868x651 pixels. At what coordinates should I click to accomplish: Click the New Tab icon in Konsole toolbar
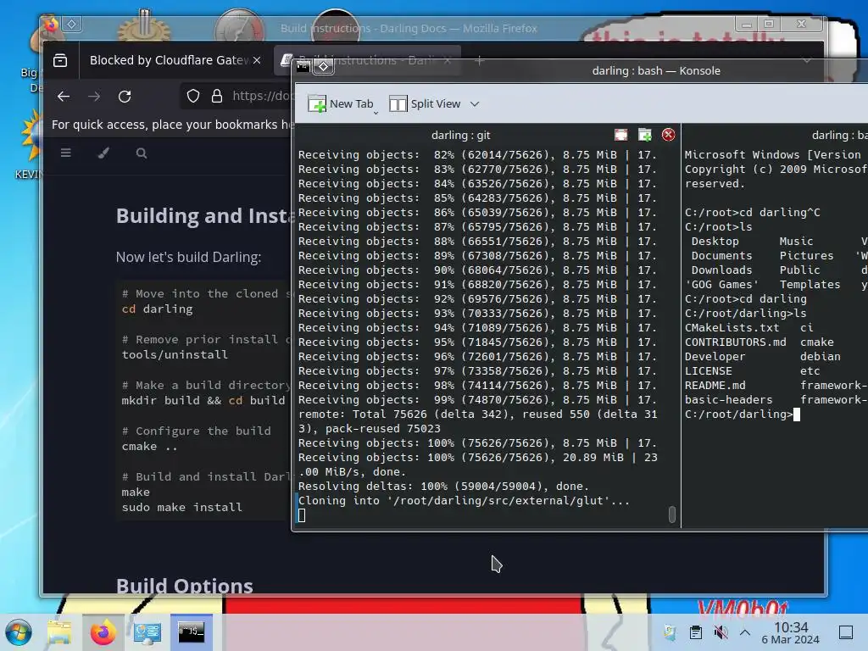tap(317, 103)
